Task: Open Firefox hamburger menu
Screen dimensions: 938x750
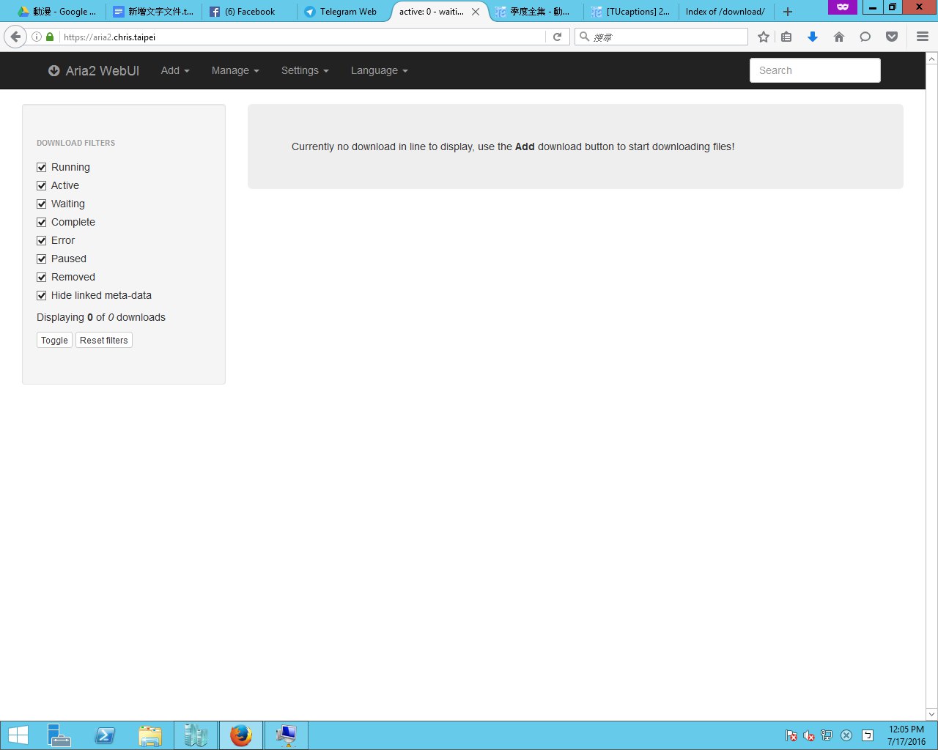Action: tap(922, 37)
